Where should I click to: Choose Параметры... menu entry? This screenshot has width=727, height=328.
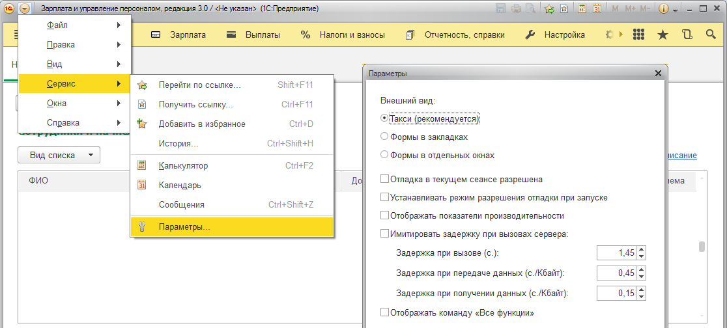[232, 227]
